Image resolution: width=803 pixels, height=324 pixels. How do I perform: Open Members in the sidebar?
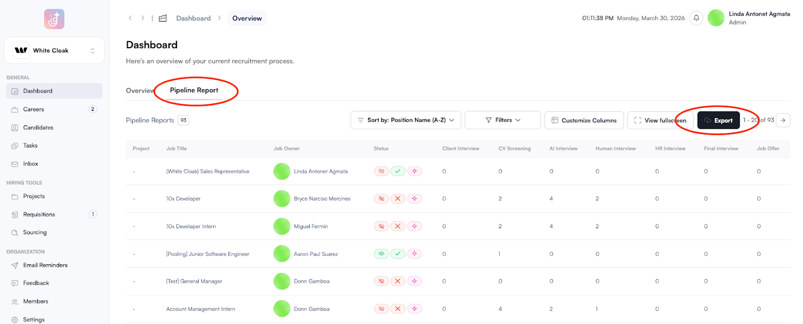click(54, 301)
